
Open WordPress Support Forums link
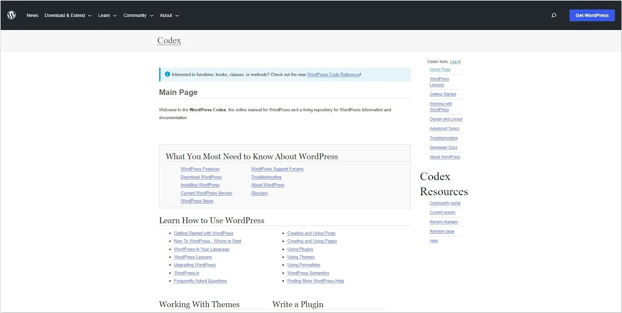[277, 169]
